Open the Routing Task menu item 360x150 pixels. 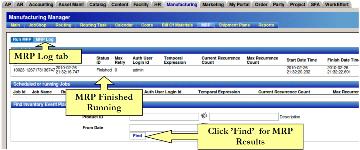point(93,25)
